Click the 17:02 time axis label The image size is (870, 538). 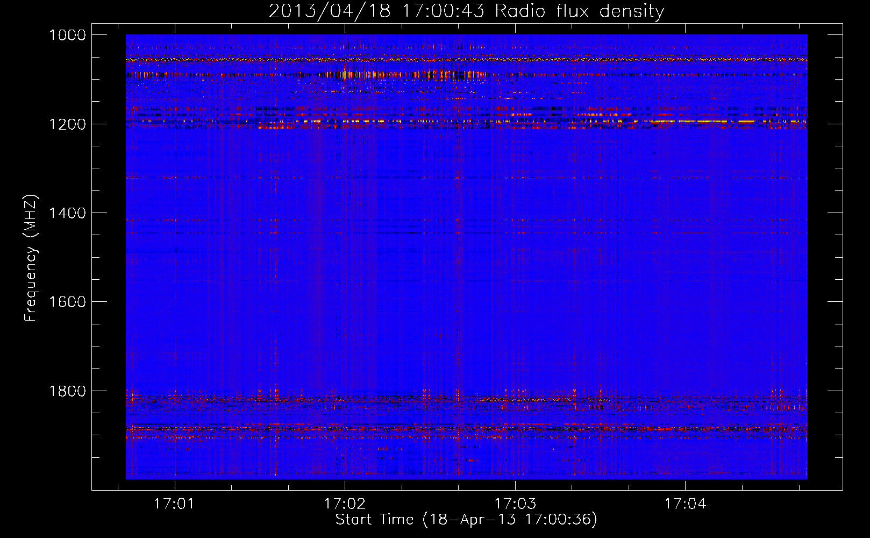pyautogui.click(x=345, y=504)
